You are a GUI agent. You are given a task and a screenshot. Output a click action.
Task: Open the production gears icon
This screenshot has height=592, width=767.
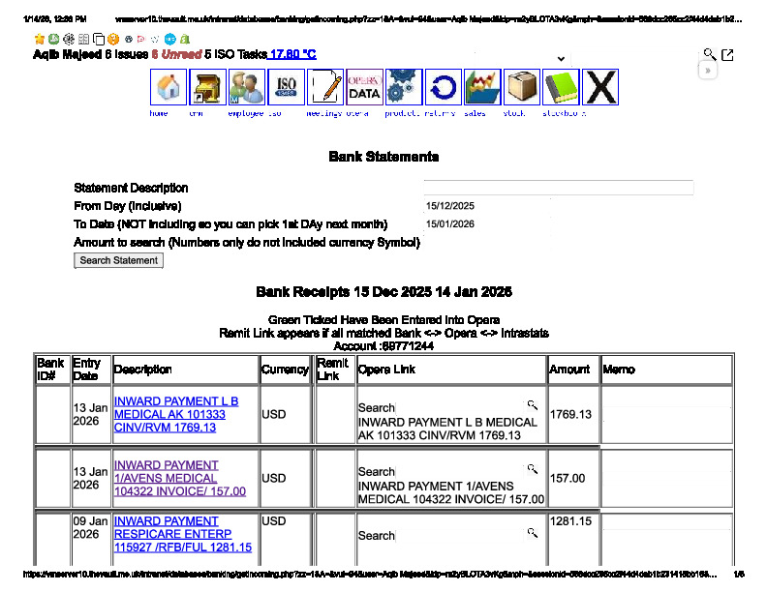(x=404, y=88)
